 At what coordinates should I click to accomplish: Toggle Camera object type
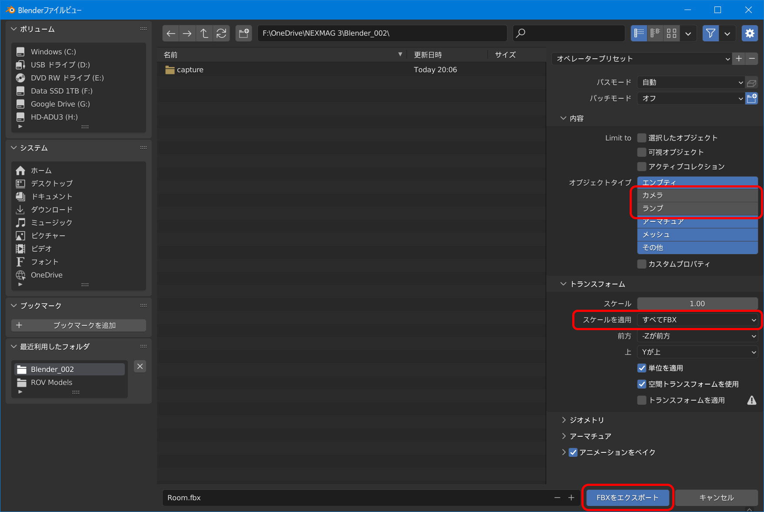click(697, 195)
